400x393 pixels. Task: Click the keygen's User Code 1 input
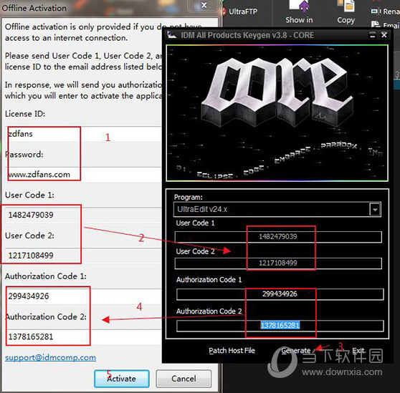[x=278, y=237]
